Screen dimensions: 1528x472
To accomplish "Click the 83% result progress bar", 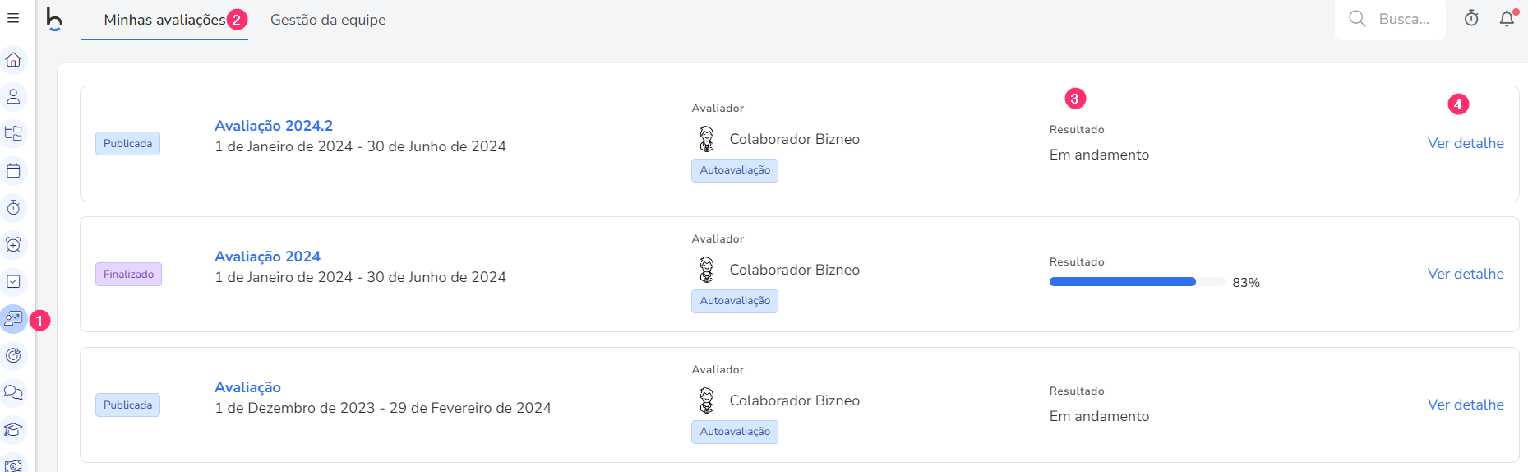I will (x=1138, y=282).
